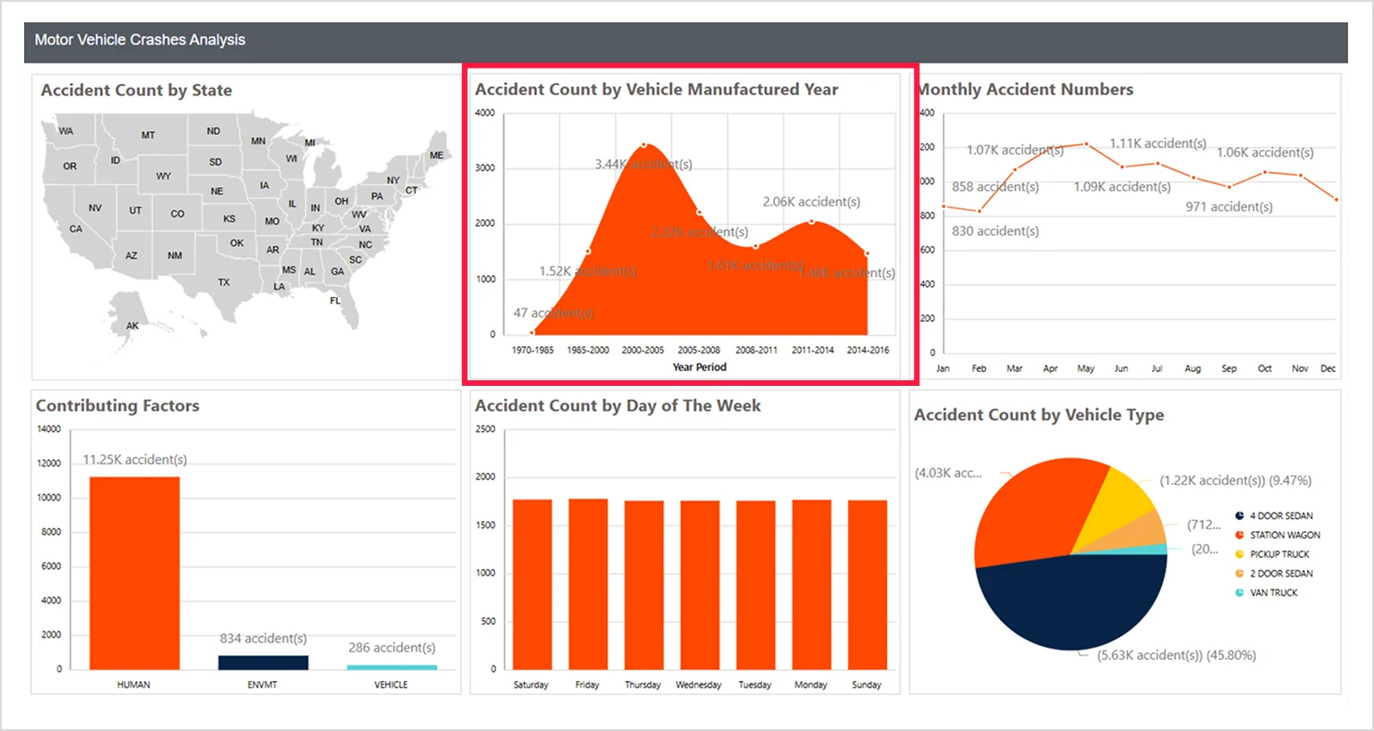Click the Friday accident bar
The height and width of the screenshot is (731, 1374).
587,584
